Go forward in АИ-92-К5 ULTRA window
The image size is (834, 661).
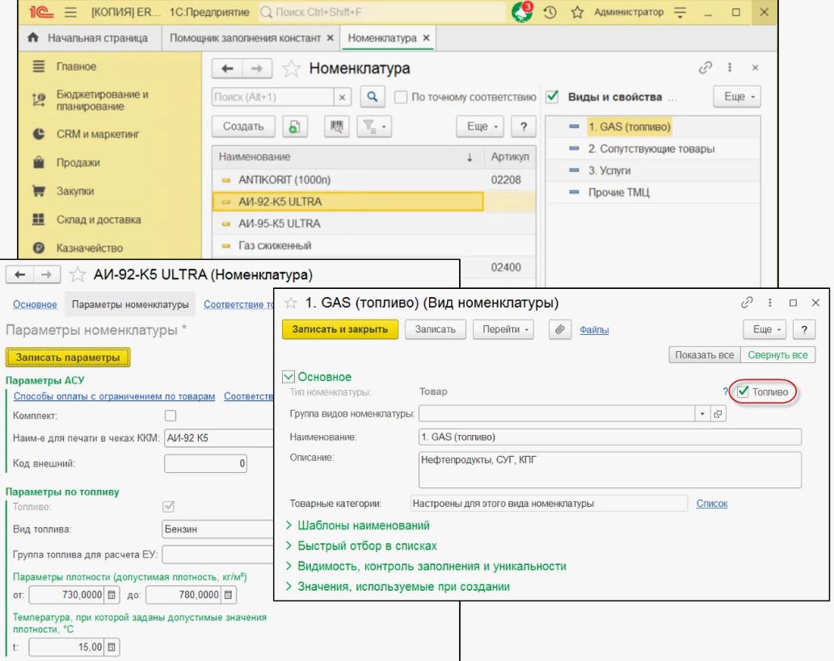pos(47,274)
